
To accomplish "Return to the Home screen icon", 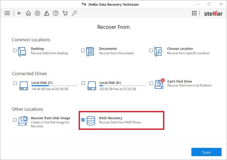I will 28,13.
